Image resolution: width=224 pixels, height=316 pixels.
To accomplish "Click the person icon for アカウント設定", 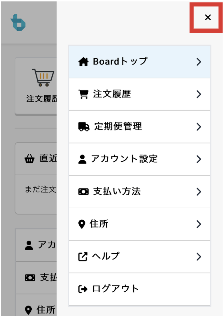I will click(x=82, y=159).
